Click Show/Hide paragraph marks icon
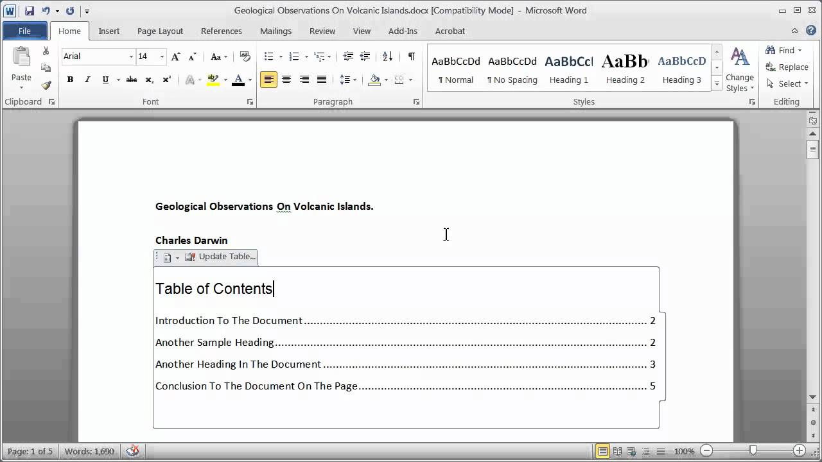 click(411, 56)
